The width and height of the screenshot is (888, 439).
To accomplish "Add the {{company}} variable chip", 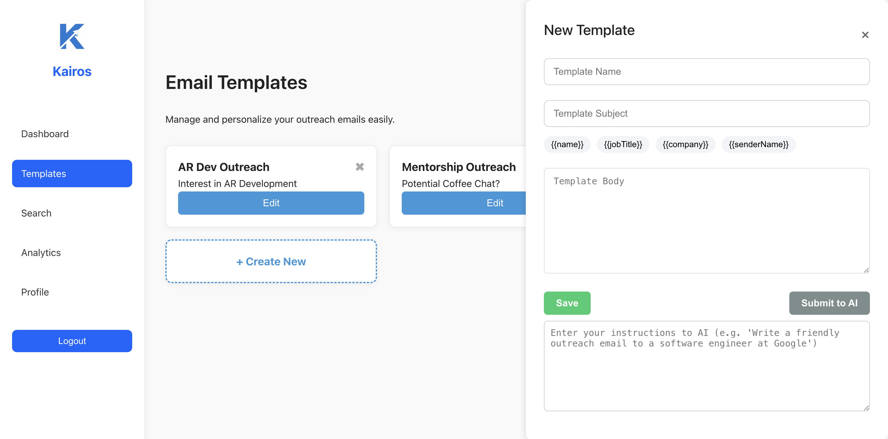I will (685, 144).
